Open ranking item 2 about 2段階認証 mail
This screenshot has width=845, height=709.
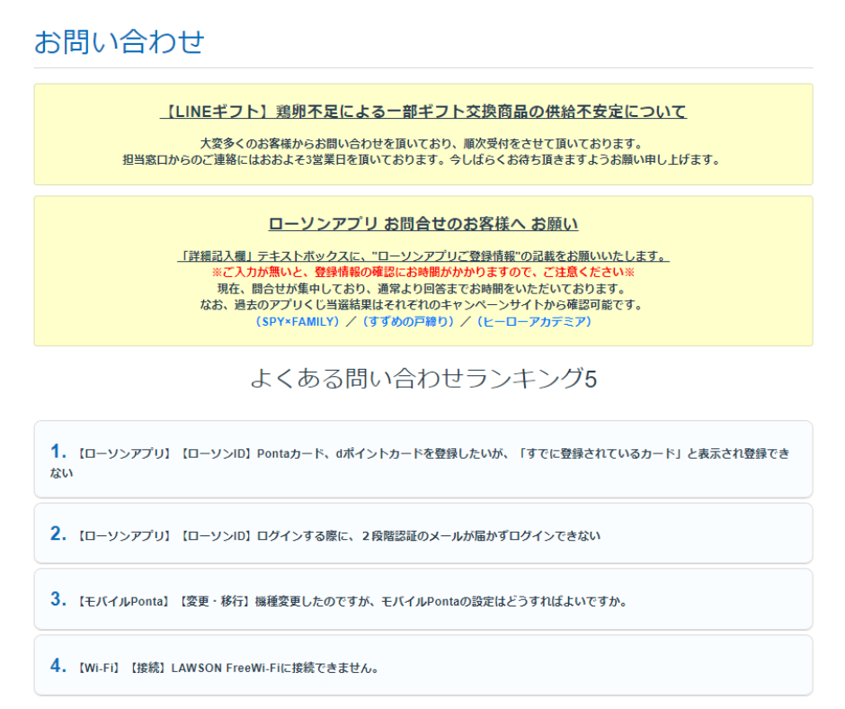423,534
